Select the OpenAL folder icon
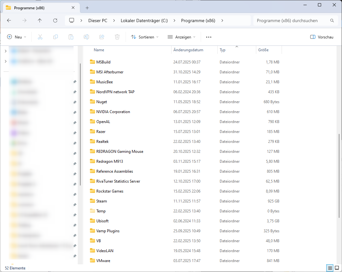 [92, 121]
